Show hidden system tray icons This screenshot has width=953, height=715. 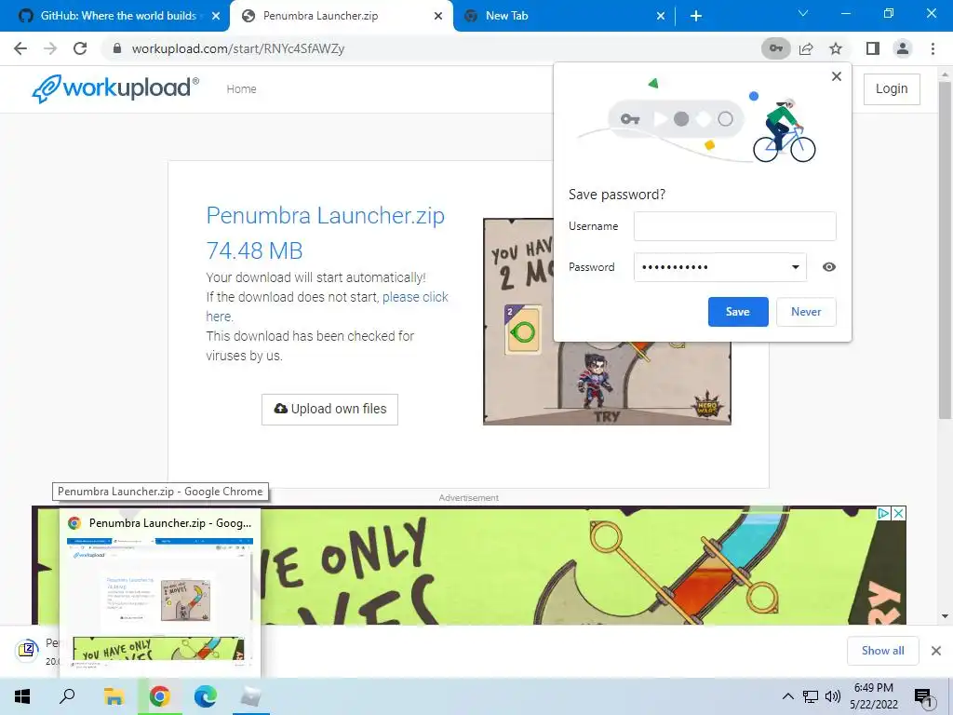tap(787, 696)
